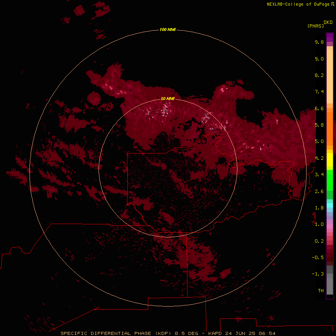This screenshot has width=336, height=336.
Task: Click the bright green band of the color bar
Action: 330,180
